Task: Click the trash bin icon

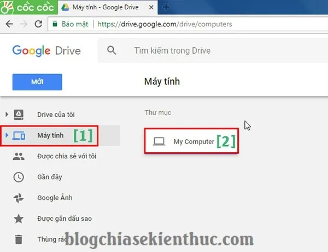Action: click(19, 239)
